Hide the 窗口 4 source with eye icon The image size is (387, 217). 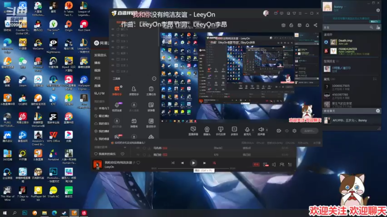(113, 47)
